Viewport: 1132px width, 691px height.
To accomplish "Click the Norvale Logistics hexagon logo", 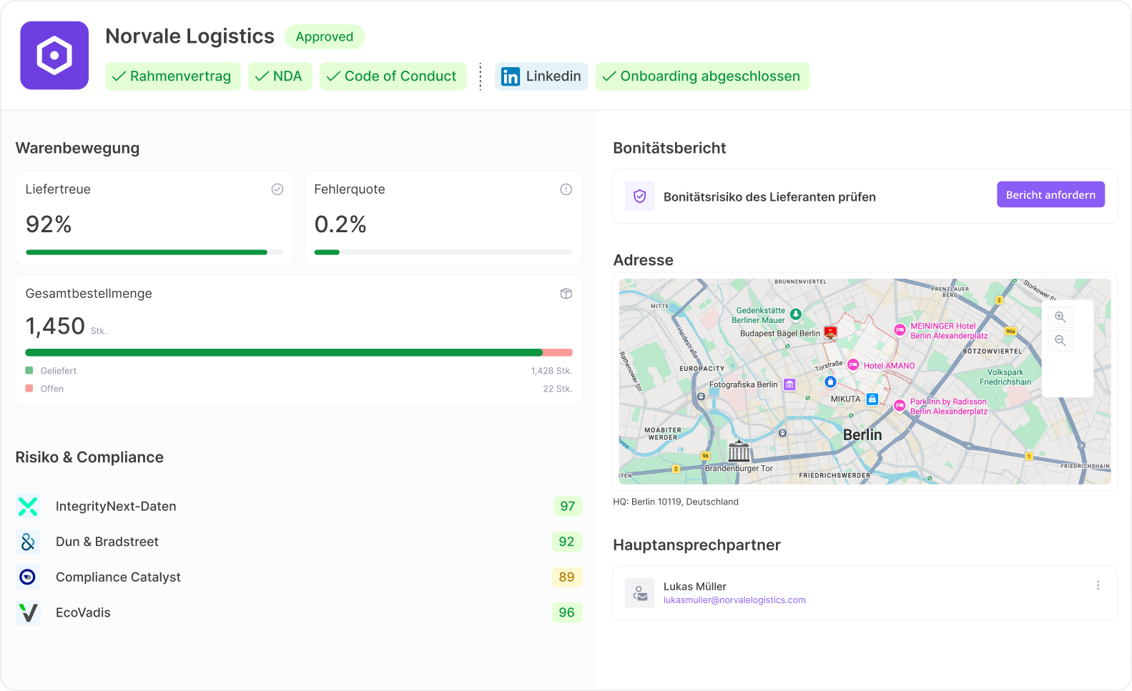I will click(x=54, y=56).
